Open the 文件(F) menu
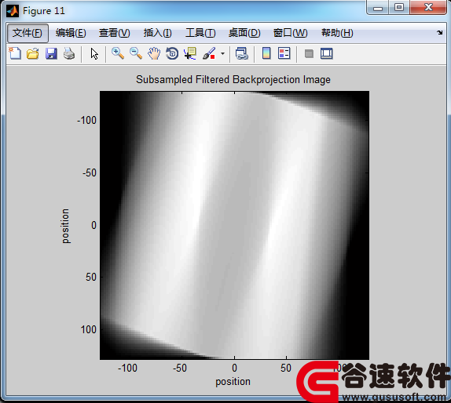Image resolution: width=451 pixels, height=403 pixels. pos(27,33)
